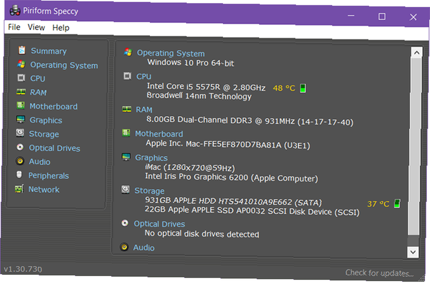Open the Operating System heading link in summary

[x=171, y=53]
